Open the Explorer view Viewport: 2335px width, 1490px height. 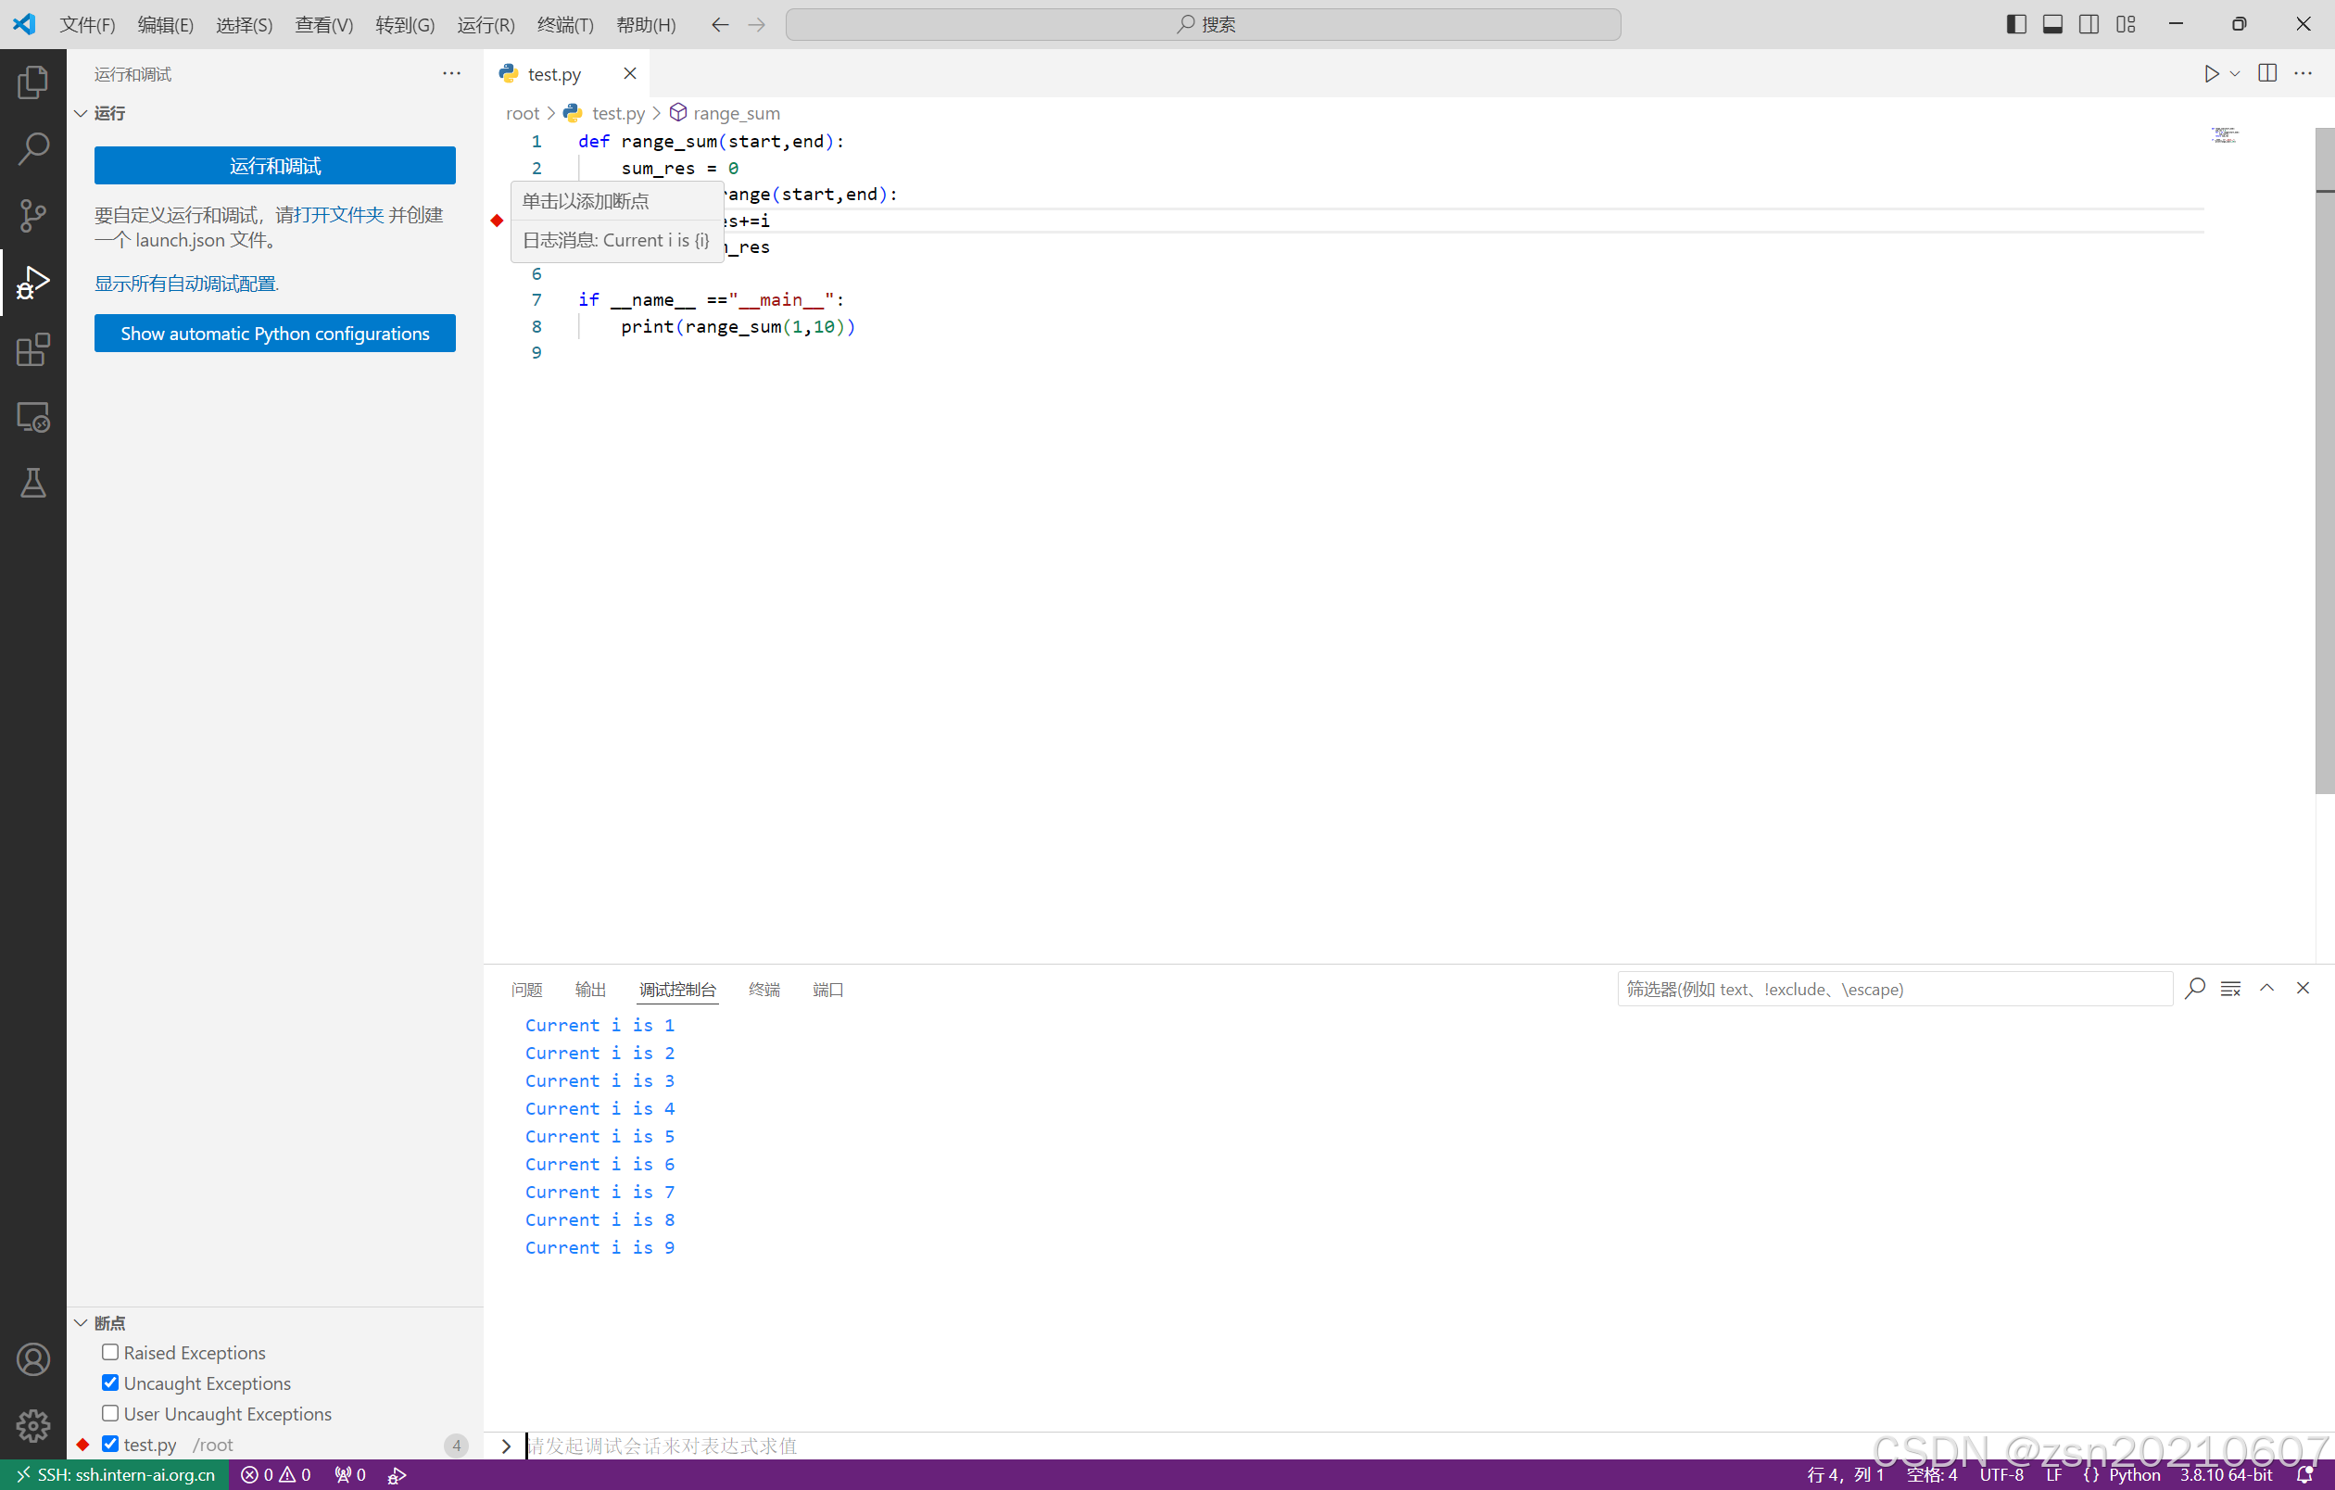[33, 82]
